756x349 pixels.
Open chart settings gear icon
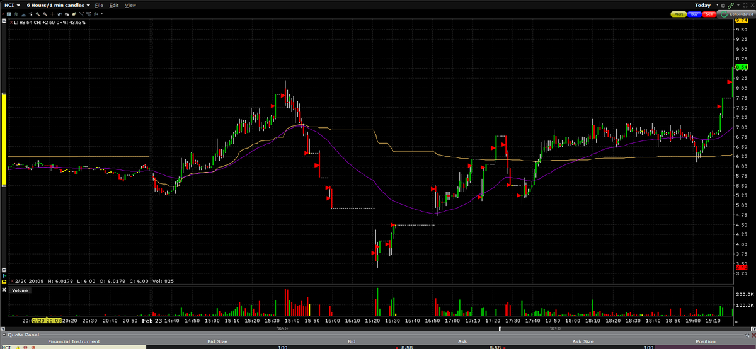[x=723, y=6]
